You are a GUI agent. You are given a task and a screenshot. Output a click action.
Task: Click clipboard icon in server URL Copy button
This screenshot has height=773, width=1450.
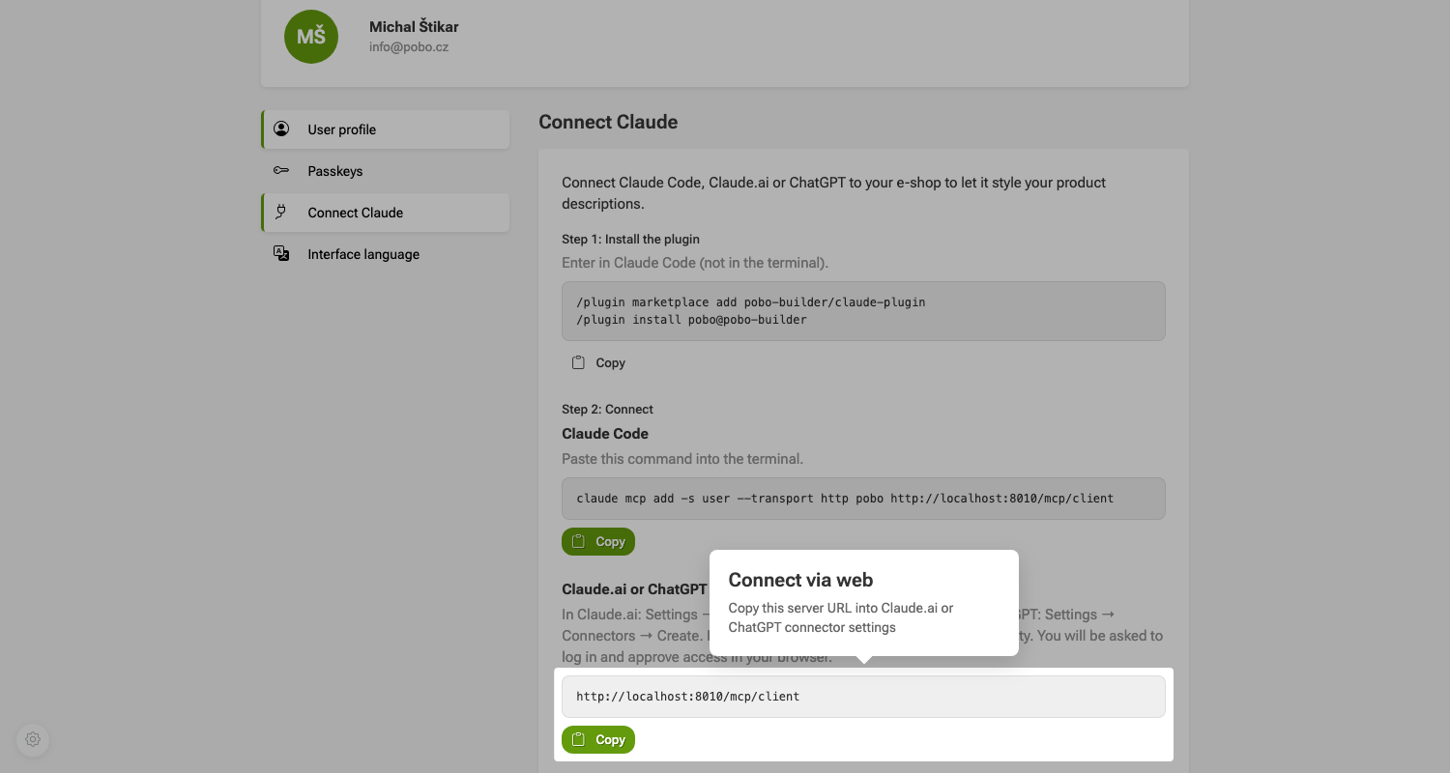click(x=578, y=739)
